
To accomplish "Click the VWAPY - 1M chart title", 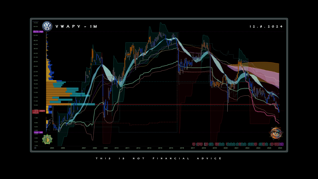I will click(76, 27).
